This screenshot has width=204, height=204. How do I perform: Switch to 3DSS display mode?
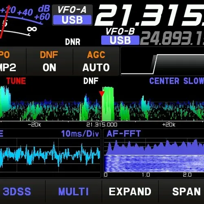click(17, 191)
